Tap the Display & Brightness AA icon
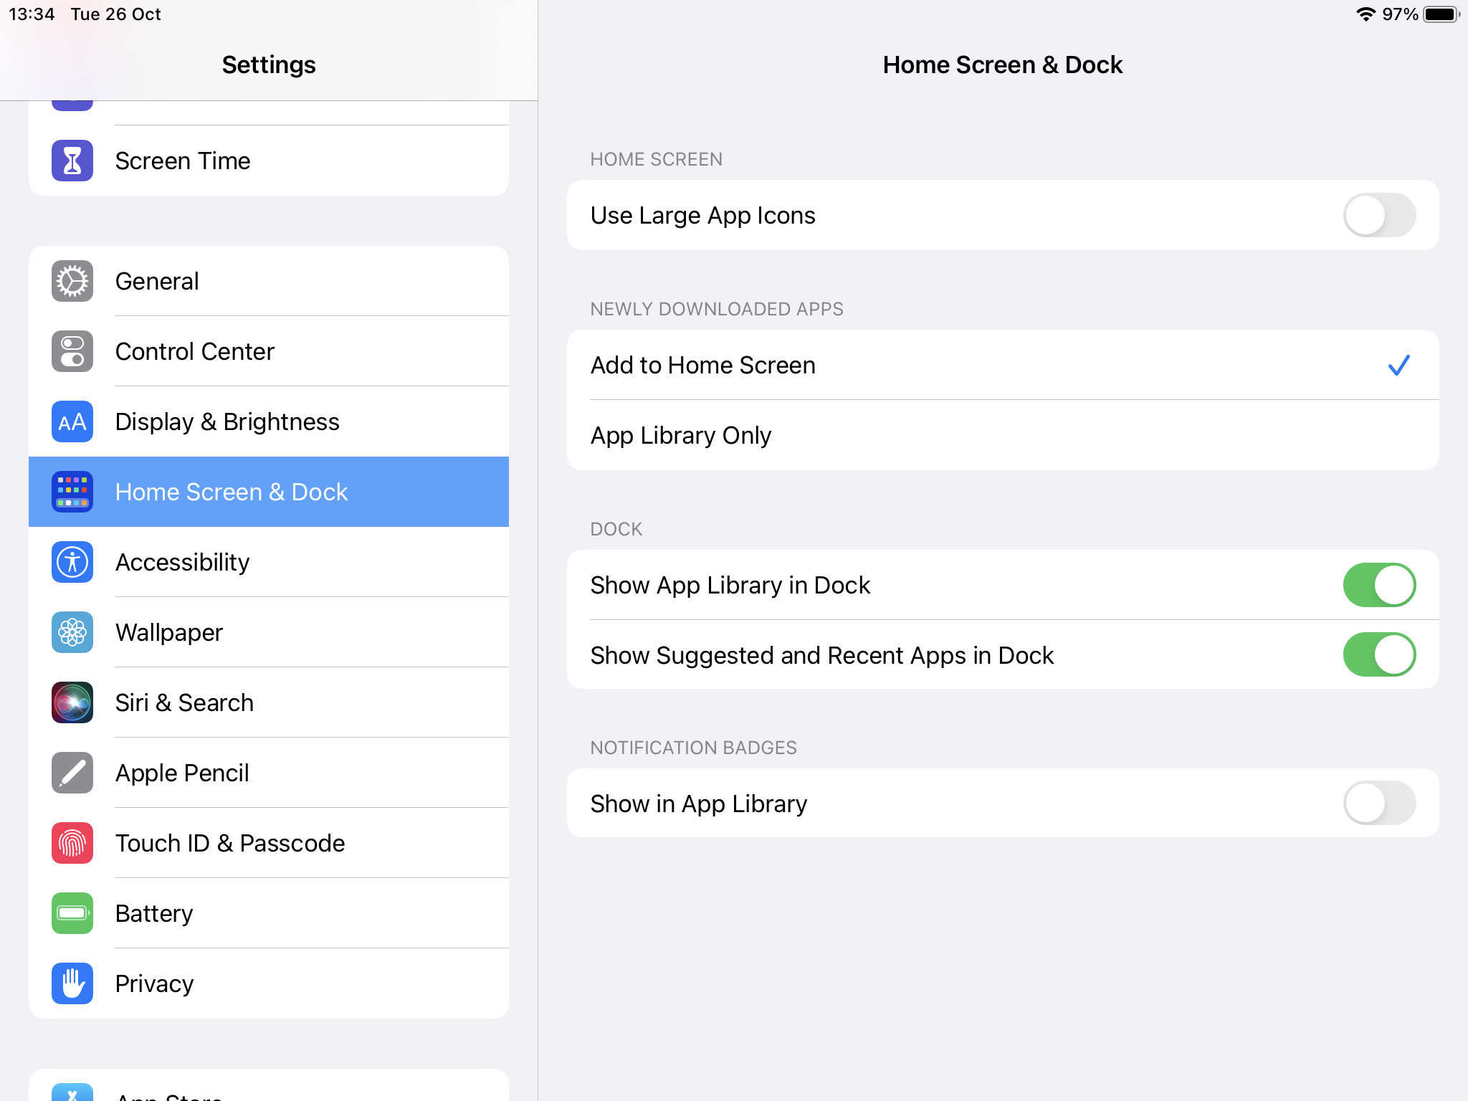 point(72,421)
